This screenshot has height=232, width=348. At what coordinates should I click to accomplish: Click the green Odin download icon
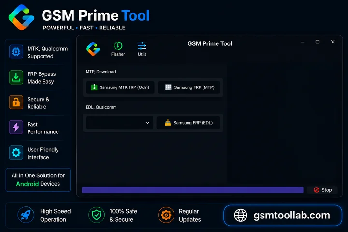[x=94, y=87]
